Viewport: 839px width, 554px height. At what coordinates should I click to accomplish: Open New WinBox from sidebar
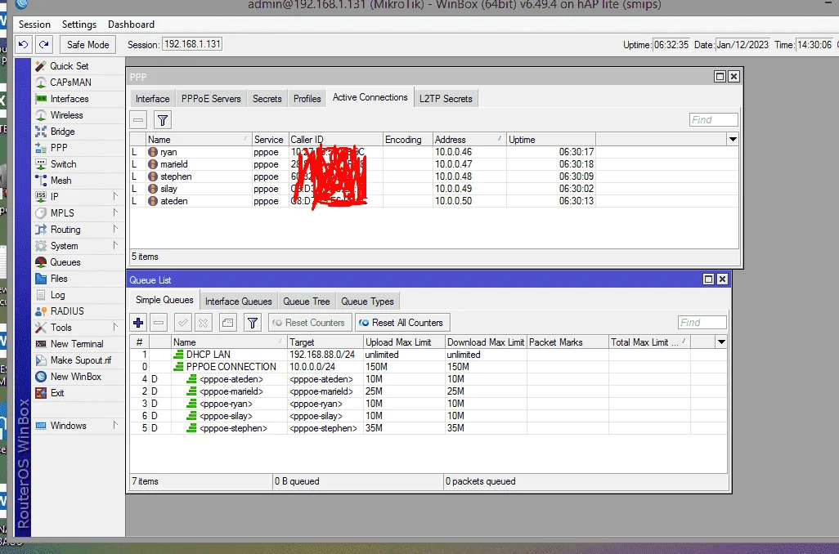tap(75, 377)
